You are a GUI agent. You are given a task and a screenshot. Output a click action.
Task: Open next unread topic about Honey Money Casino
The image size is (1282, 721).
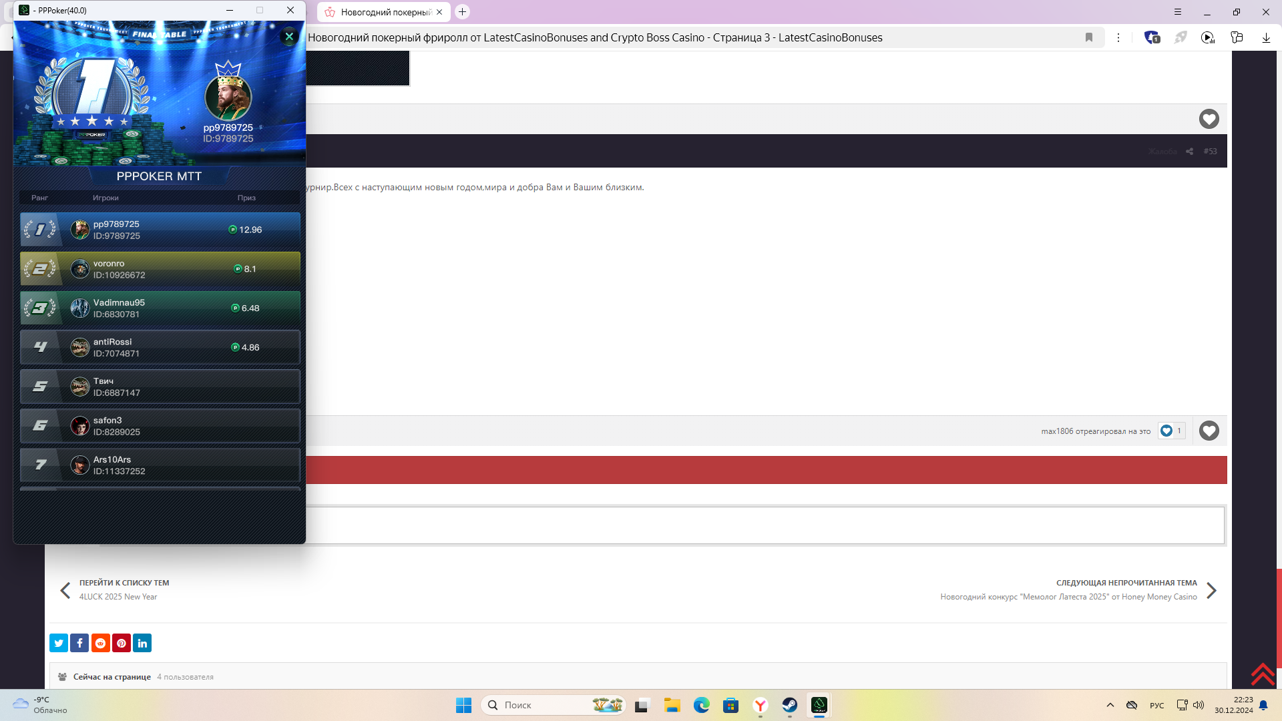point(1068,597)
